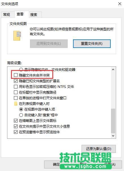This screenshot has height=171, width=124.
Task: Tick the 隐藏文件夹合并冲突 checkbox
Action: coord(16,75)
